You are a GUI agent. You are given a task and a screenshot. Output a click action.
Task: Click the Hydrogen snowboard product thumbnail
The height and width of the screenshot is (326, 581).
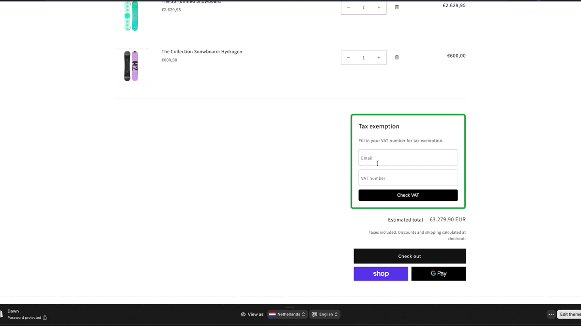pos(131,66)
